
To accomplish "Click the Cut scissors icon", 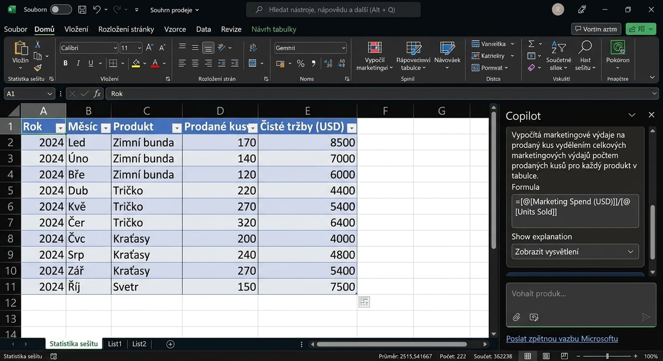I will (x=38, y=45).
